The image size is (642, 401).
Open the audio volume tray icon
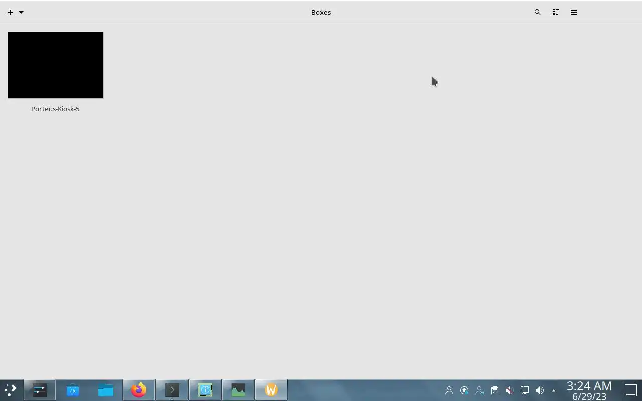540,390
